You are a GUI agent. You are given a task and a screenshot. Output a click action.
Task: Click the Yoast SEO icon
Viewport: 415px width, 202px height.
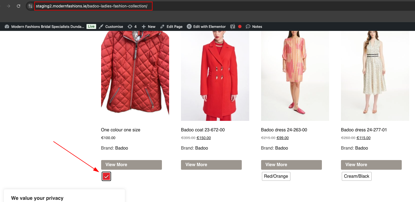(x=233, y=26)
